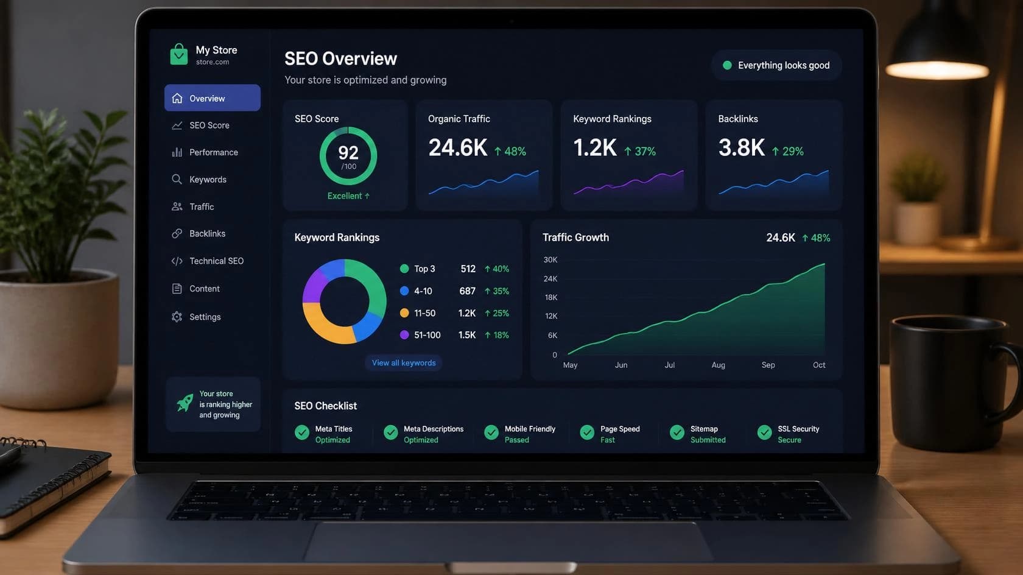Open Settings via the gear icon
This screenshot has height=575, width=1023.
click(x=177, y=317)
